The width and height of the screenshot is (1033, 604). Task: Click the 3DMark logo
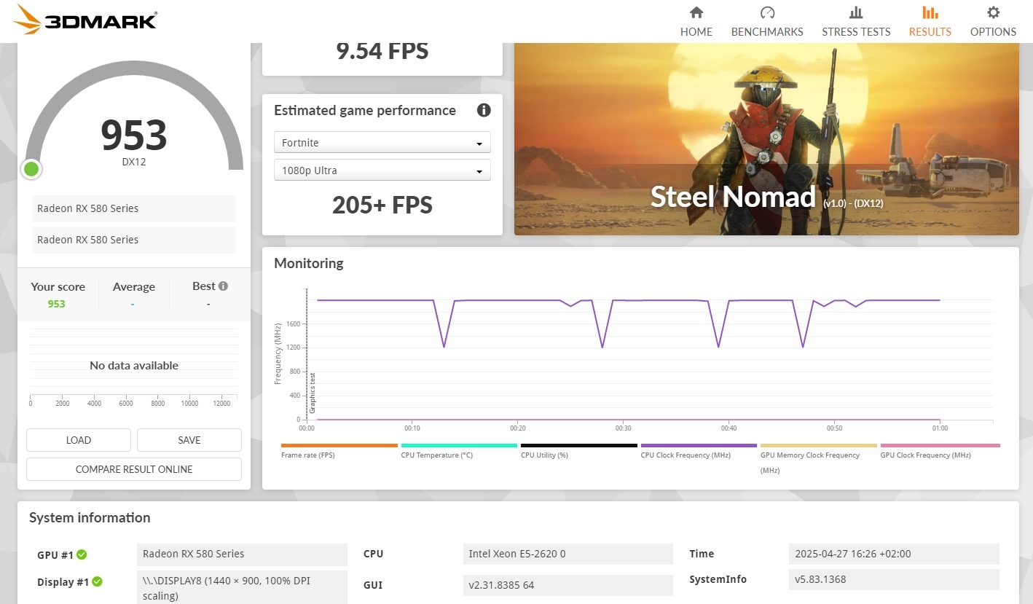pyautogui.click(x=86, y=20)
